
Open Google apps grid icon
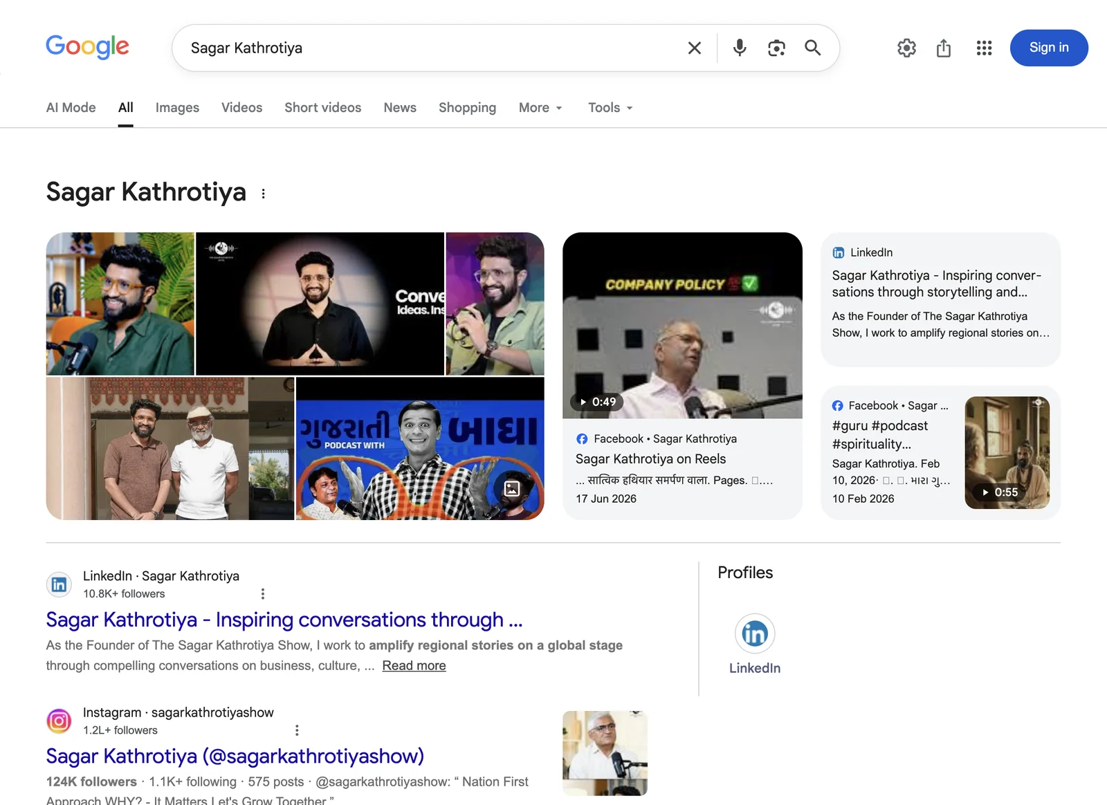point(984,48)
